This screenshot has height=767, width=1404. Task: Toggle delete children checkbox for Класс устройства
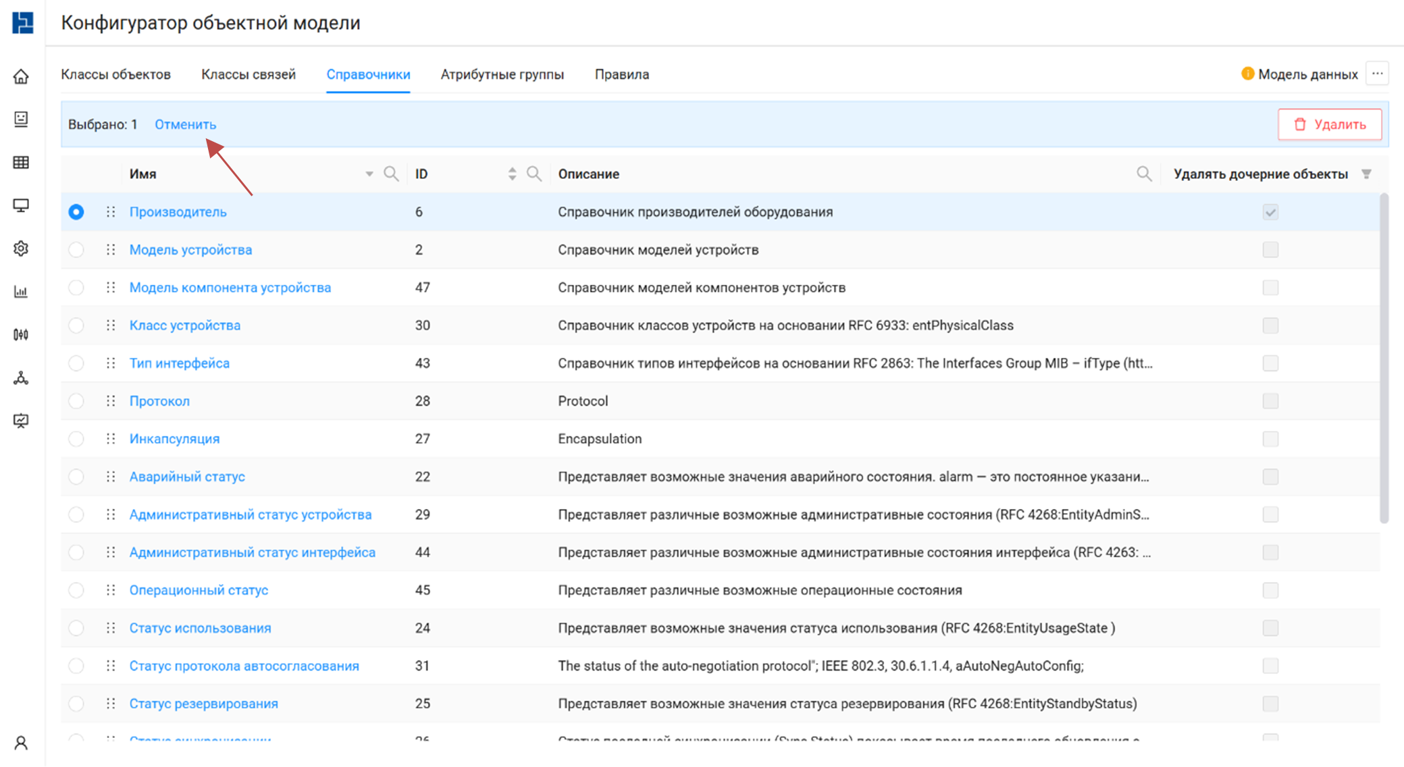pos(1270,325)
